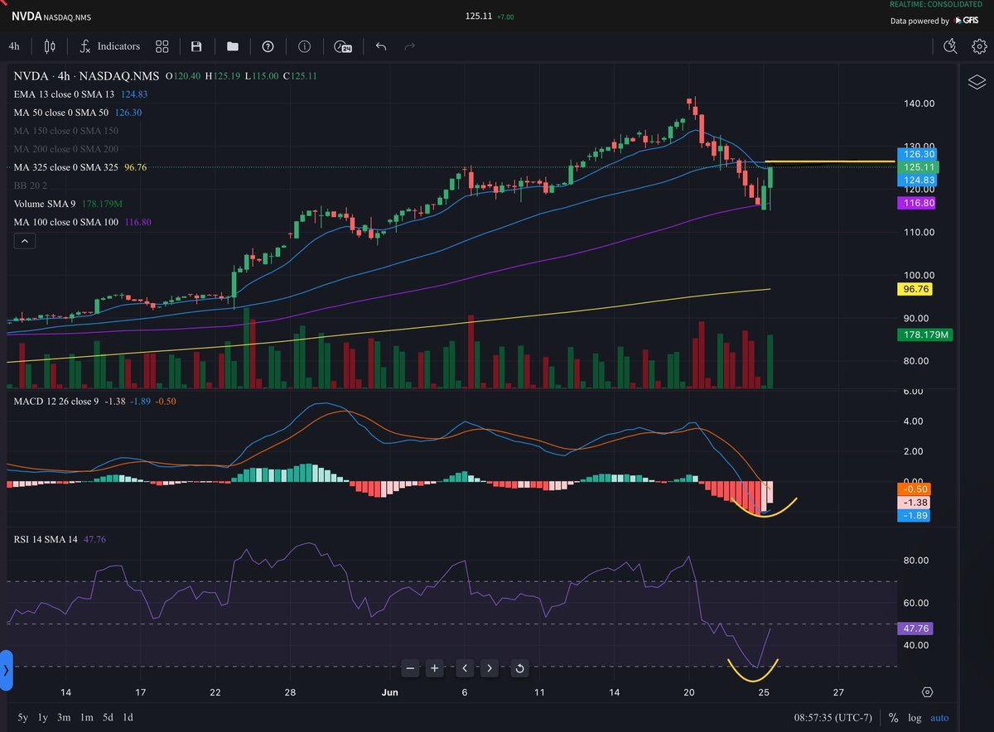The image size is (994, 732).
Task: Save chart layout with floppy icon
Action: pos(196,47)
